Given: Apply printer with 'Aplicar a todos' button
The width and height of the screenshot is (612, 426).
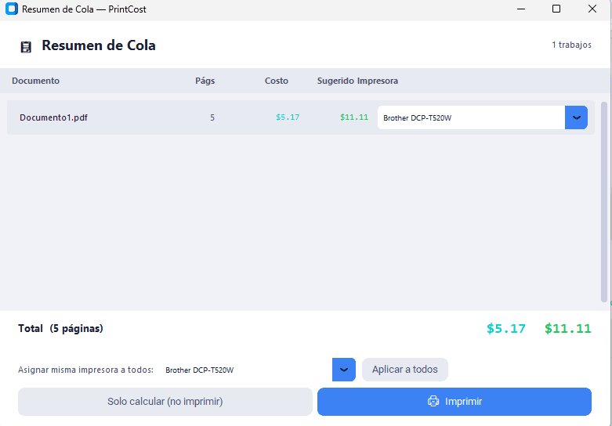Looking at the screenshot, I should (405, 370).
